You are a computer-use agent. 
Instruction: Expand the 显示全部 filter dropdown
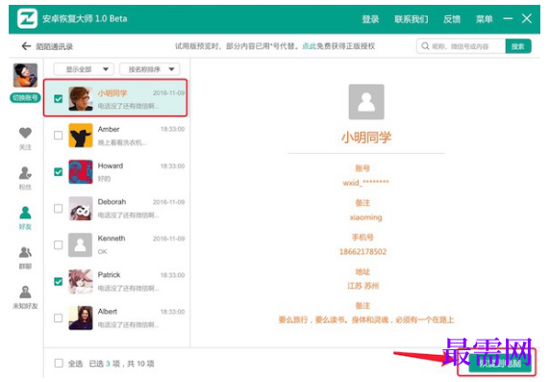(84, 69)
